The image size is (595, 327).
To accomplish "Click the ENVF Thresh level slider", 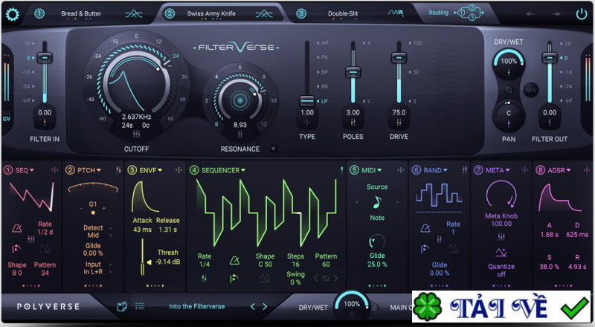I will (143, 257).
